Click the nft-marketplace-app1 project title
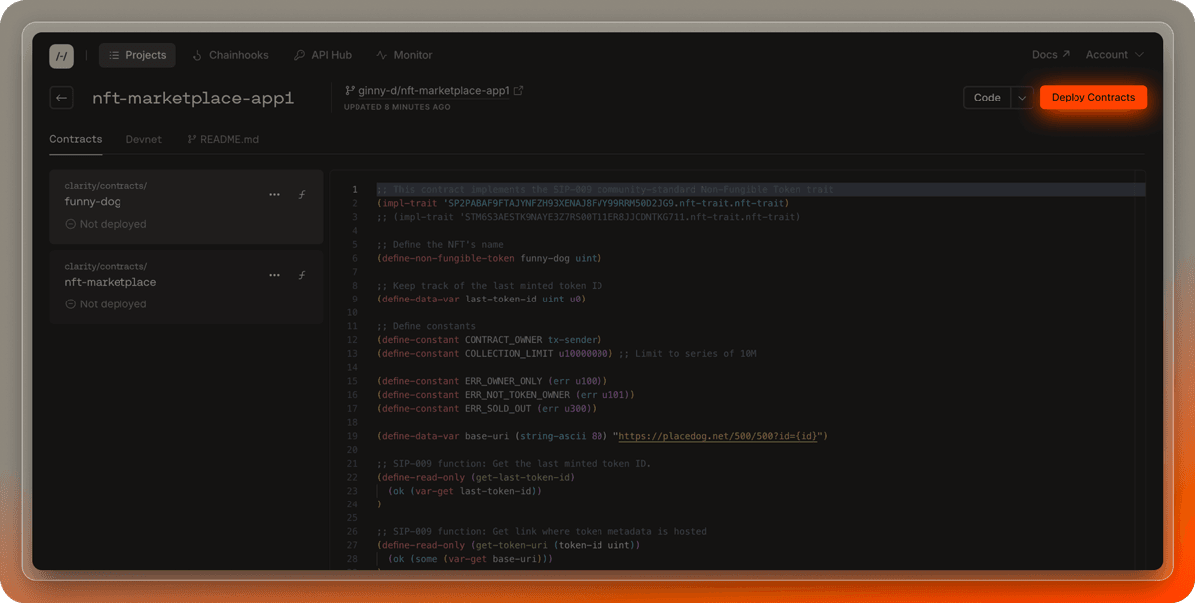The image size is (1195, 603). pyautogui.click(x=192, y=98)
